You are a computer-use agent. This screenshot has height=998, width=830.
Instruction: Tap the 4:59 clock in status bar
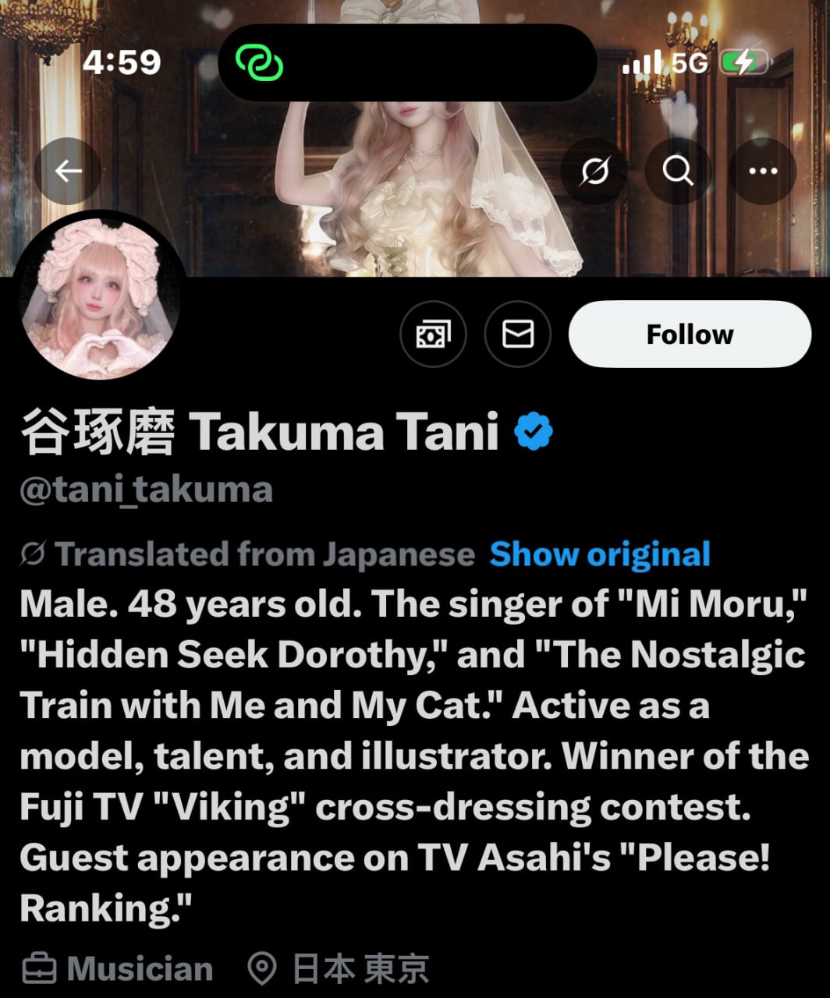(122, 62)
